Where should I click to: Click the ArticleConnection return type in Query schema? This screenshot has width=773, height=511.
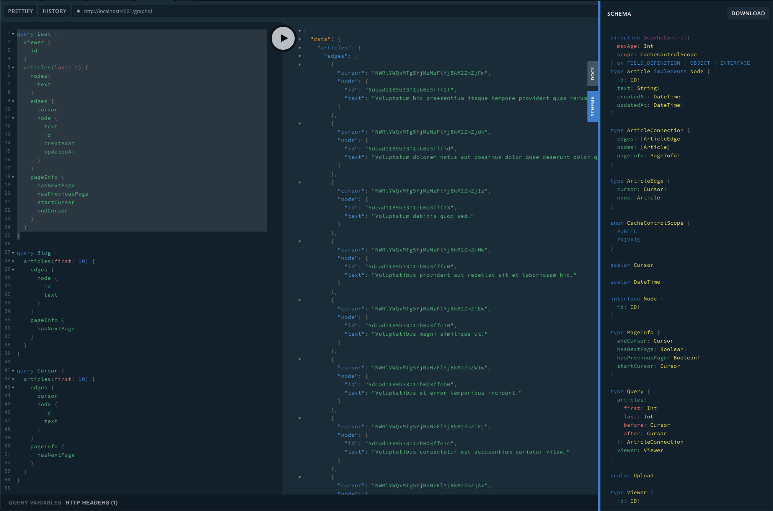tap(655, 442)
